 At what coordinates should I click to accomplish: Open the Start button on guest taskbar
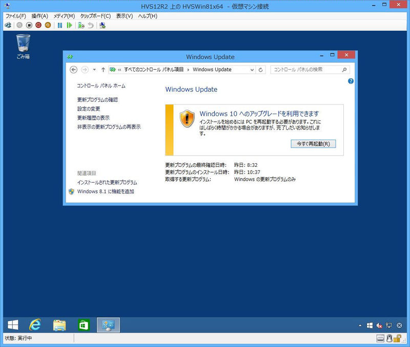pyautogui.click(x=13, y=325)
